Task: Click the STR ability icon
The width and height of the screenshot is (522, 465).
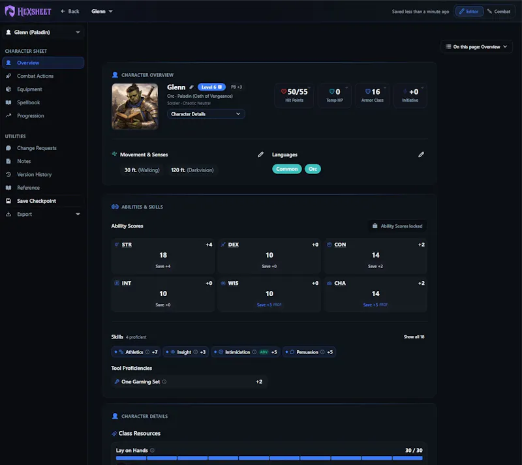Action: (117, 245)
